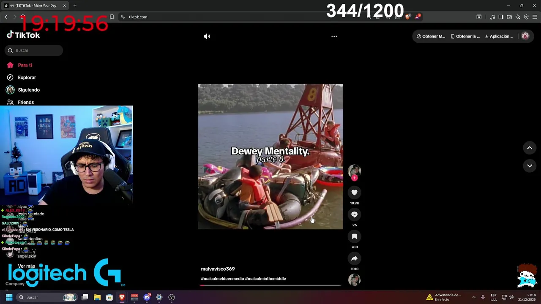Open Task View on the taskbar
The image size is (541, 304).
85,297
